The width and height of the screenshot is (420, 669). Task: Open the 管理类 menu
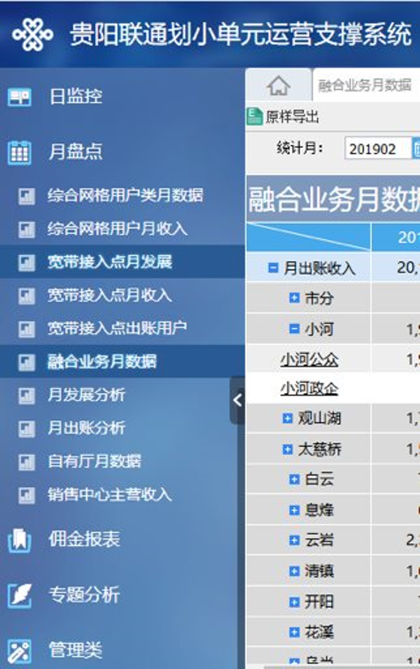[x=75, y=651]
